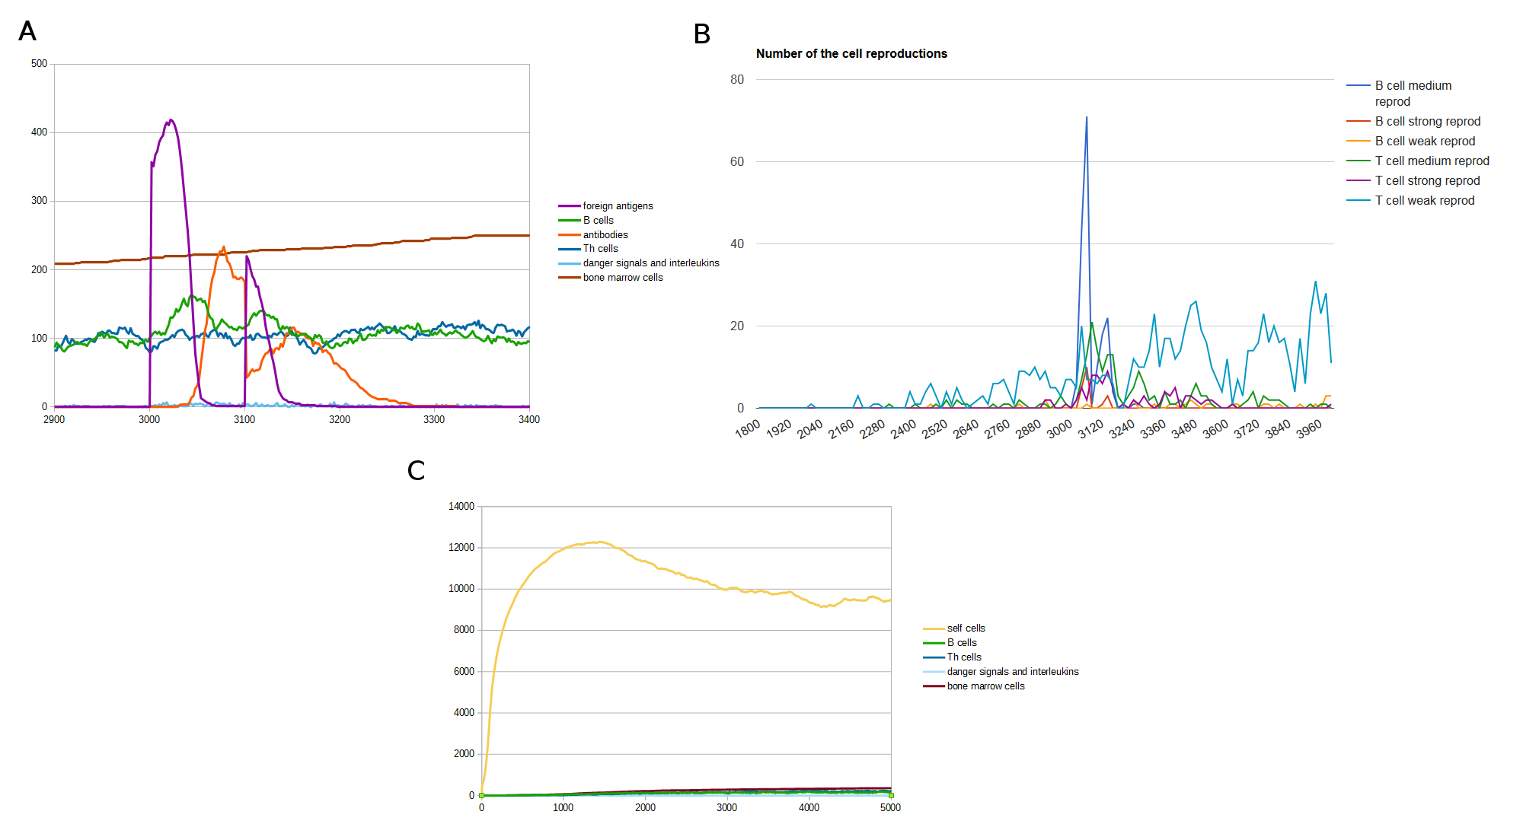Select the 'bone marrow cells' legend in chart A

point(622,278)
